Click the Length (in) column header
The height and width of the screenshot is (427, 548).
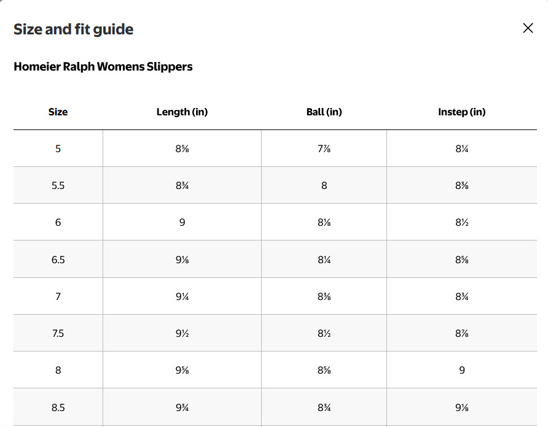click(x=182, y=112)
